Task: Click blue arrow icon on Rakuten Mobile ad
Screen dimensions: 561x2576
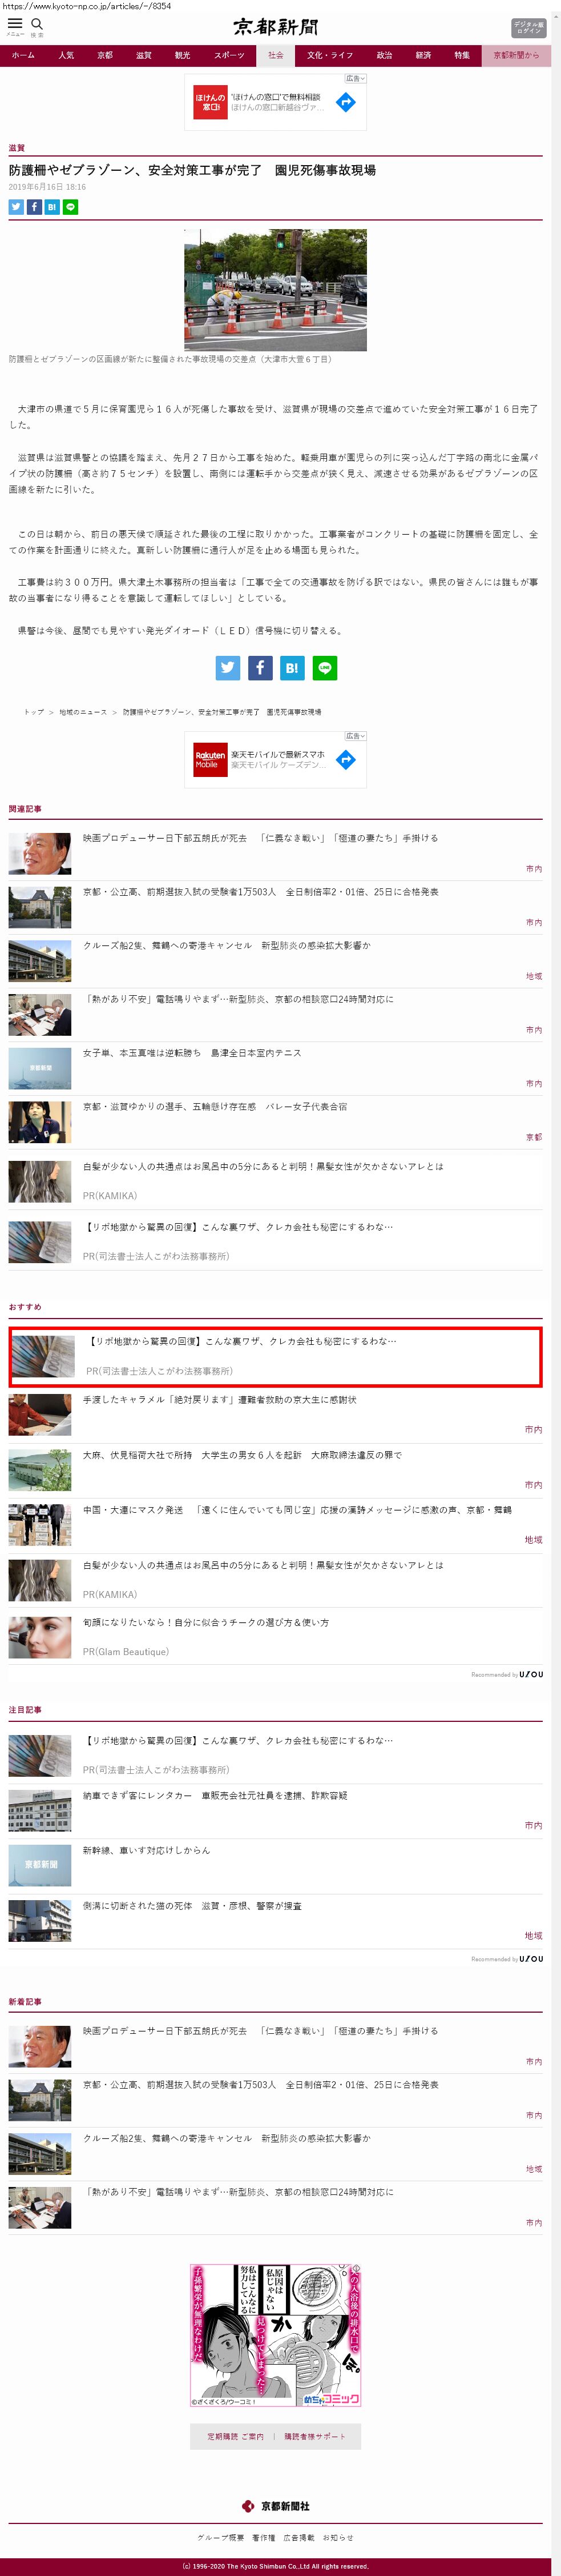Action: click(345, 760)
